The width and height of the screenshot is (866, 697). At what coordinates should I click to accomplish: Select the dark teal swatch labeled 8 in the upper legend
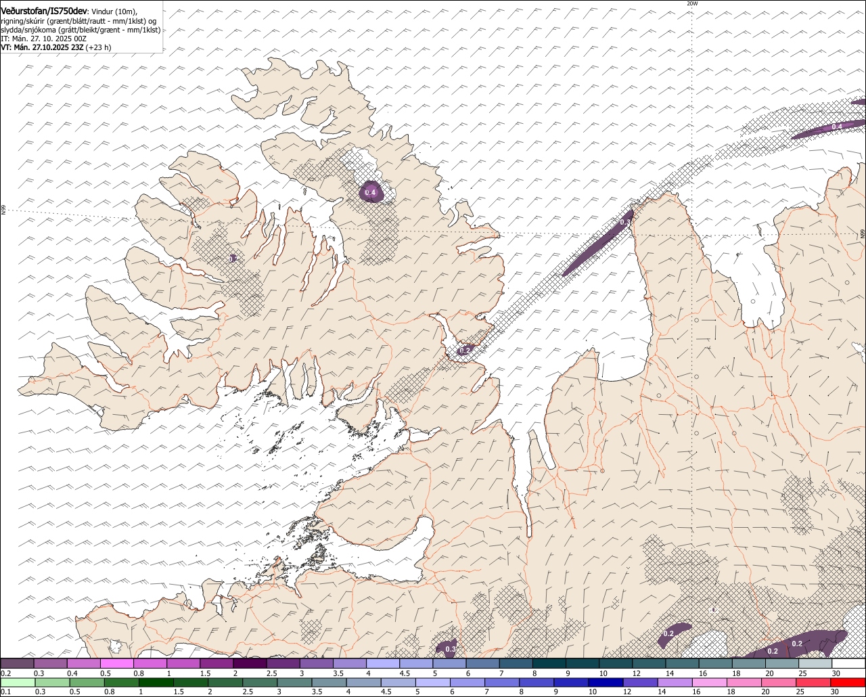550,663
